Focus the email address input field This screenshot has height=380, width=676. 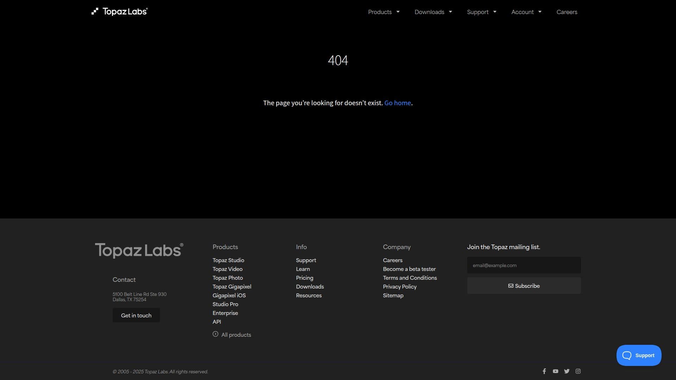(524, 265)
